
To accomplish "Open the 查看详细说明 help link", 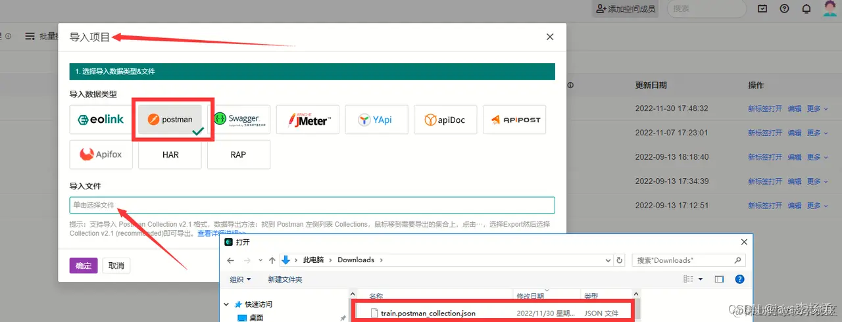I will (222, 233).
